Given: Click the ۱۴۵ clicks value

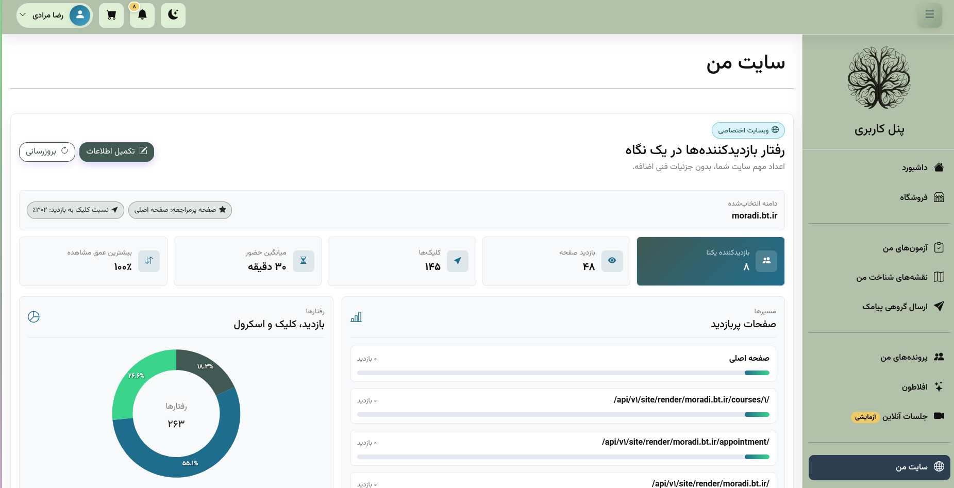Looking at the screenshot, I should [432, 266].
